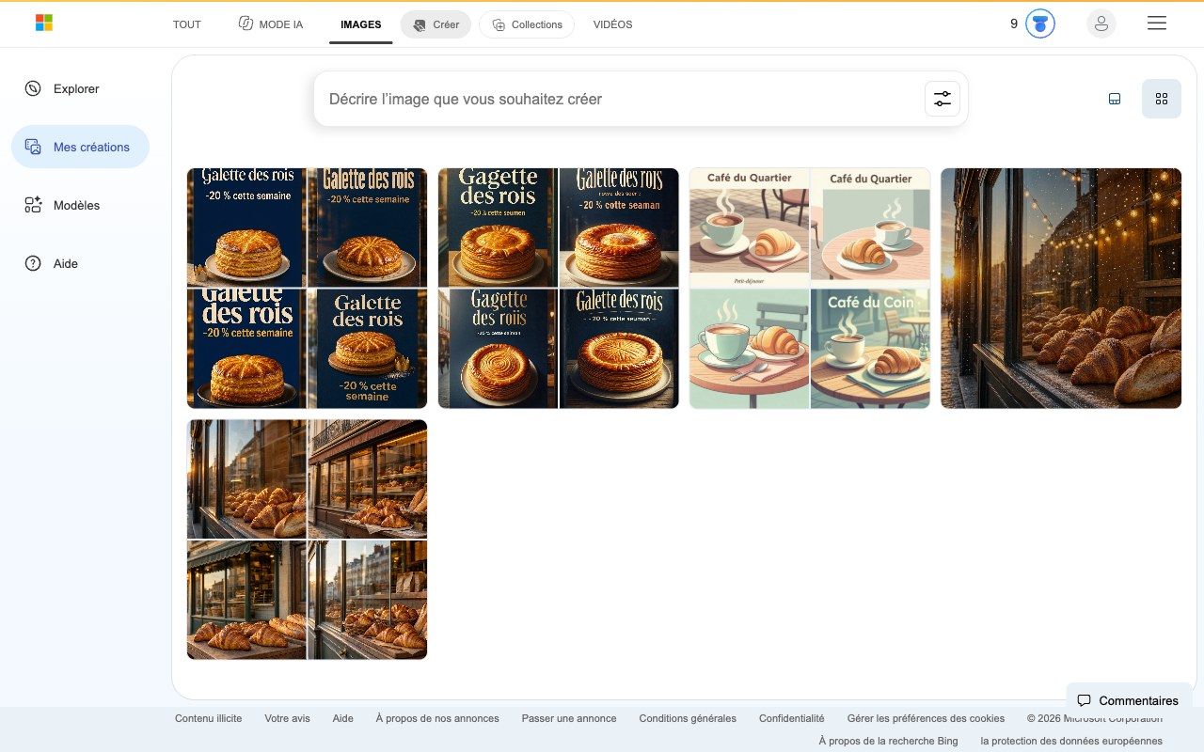Click the Microsoft logo icon
This screenshot has width=1204, height=752.
click(x=44, y=23)
